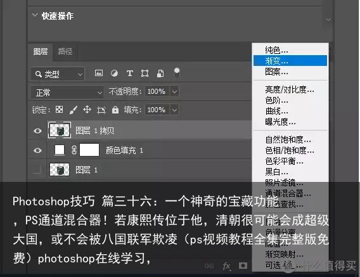The image size is (360, 277).
Task: Choose 通道混合器... adjustment
Action: coord(290,193)
